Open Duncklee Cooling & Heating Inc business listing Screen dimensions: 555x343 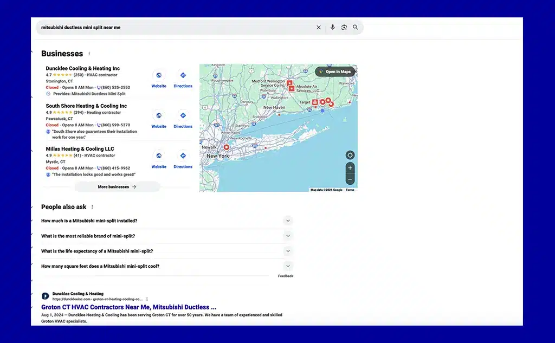point(83,68)
